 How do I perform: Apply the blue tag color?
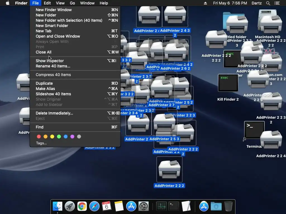tap(66, 137)
